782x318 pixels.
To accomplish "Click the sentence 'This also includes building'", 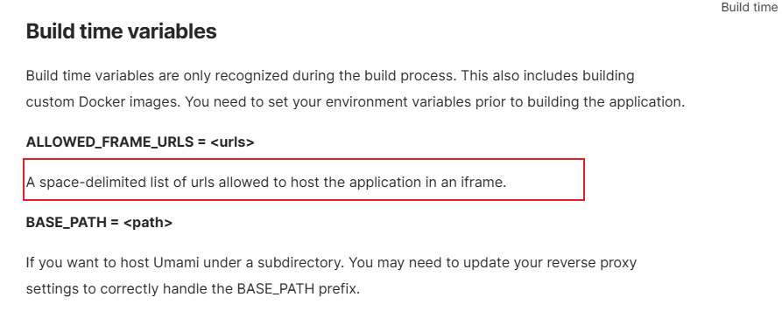I will (x=547, y=76).
